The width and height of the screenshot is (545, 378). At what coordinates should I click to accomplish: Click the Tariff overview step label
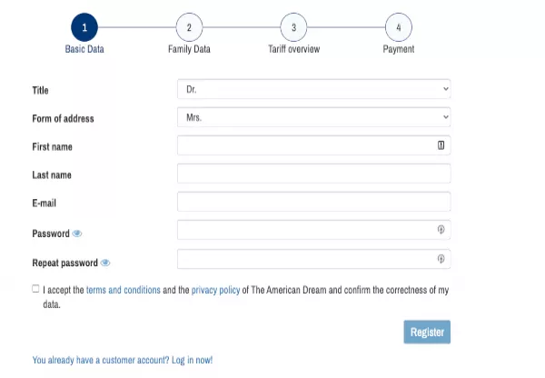[x=293, y=49]
